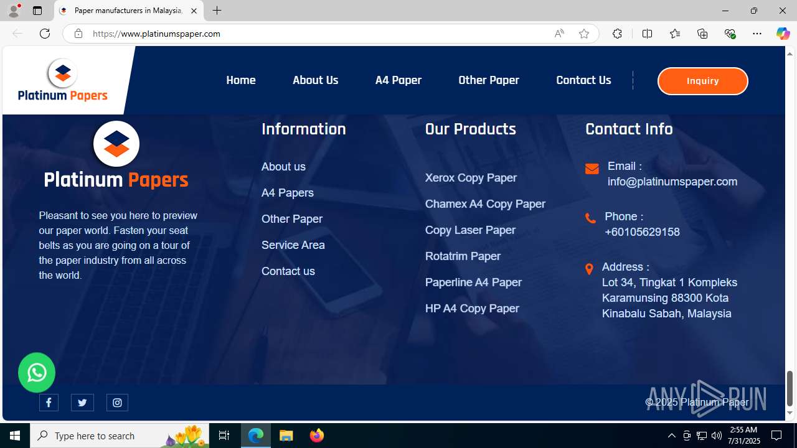Open Edge Settings and more menu
The height and width of the screenshot is (448, 797).
[x=757, y=34]
